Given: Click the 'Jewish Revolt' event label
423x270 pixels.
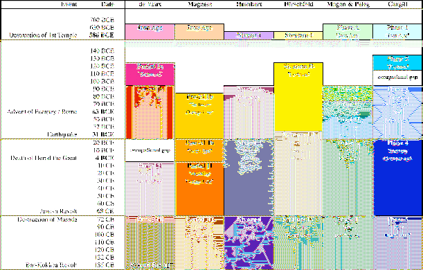Looking at the screenshot, I should point(58,211).
